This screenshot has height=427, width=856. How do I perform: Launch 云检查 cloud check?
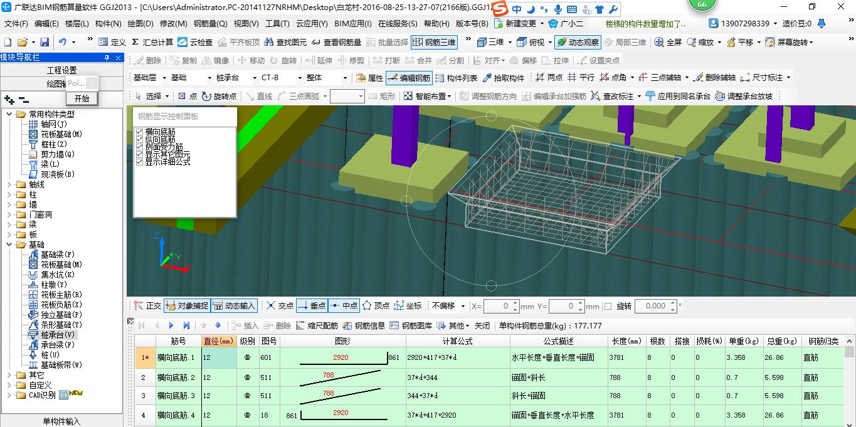pos(195,42)
